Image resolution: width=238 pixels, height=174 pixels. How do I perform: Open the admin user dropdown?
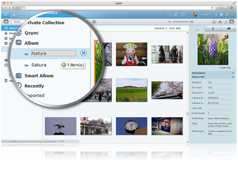(x=206, y=15)
